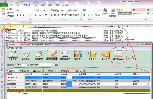Open the font color dropdown arrow

point(42,15)
